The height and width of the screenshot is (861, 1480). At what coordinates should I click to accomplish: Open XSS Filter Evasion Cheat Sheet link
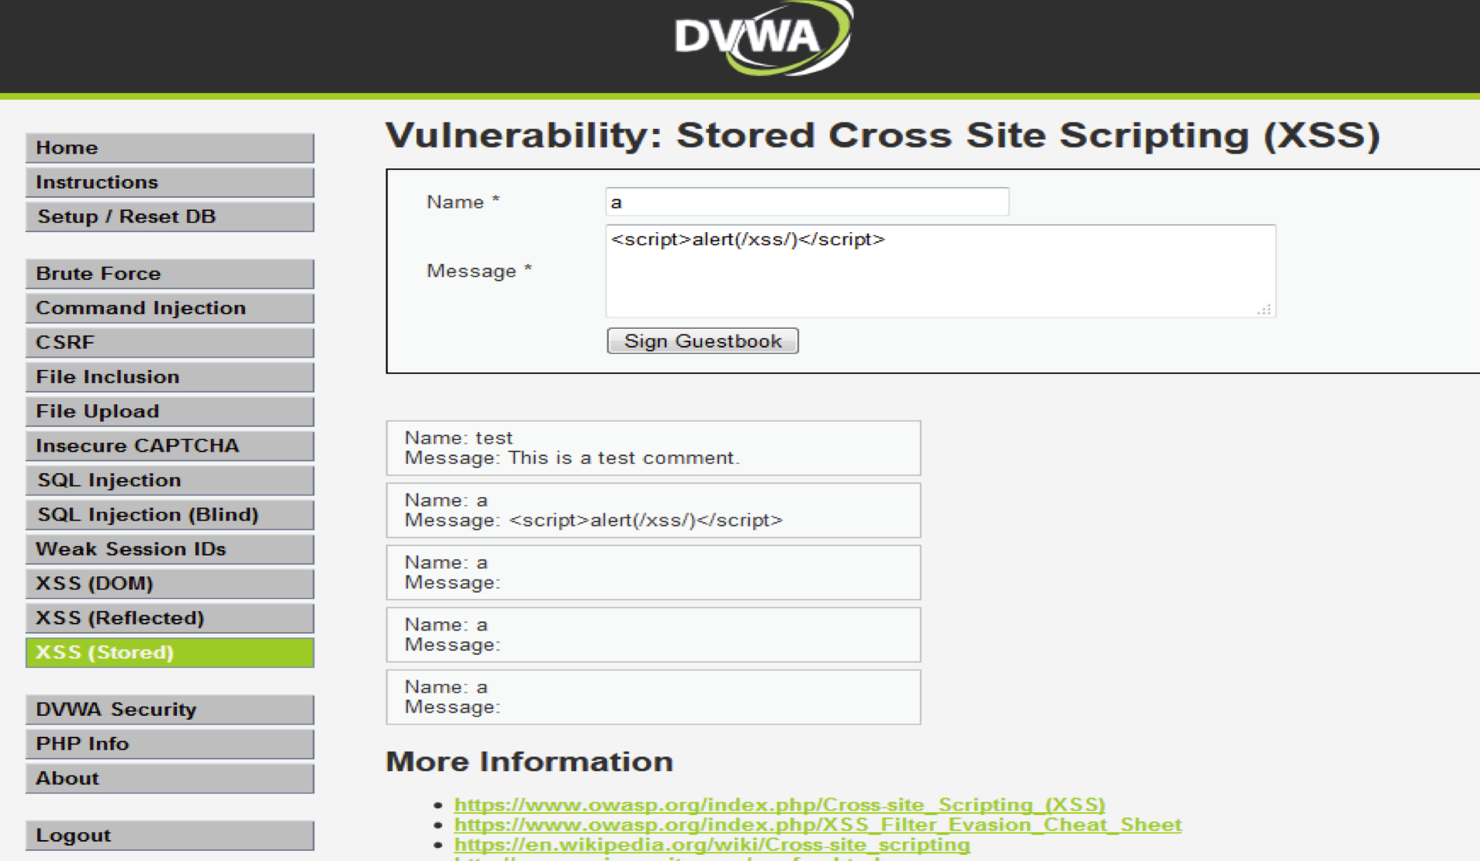tap(818, 825)
